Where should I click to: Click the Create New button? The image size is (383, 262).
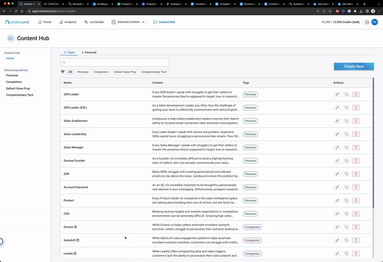[353, 66]
